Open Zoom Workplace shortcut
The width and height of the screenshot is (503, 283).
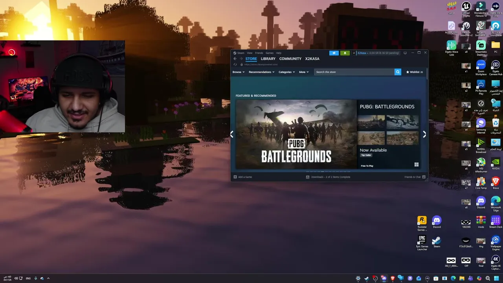[481, 68]
